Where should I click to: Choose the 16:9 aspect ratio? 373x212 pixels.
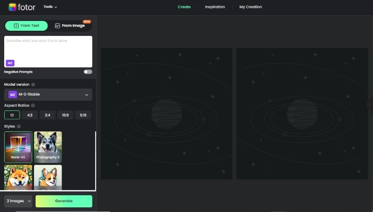[65, 115]
